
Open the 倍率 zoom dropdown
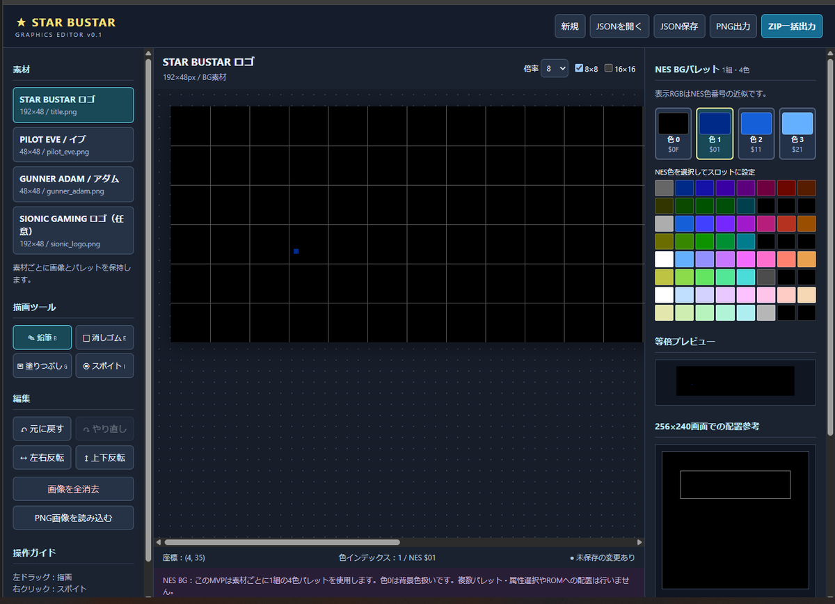click(555, 68)
